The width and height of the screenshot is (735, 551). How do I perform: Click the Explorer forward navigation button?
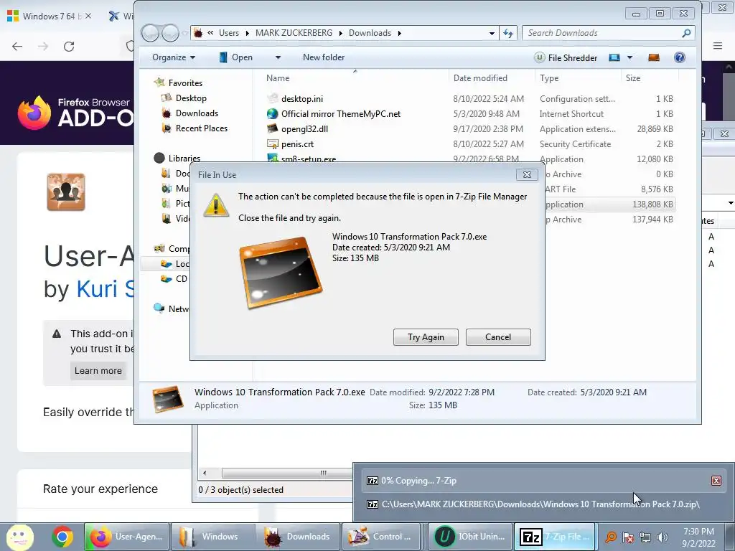[170, 33]
